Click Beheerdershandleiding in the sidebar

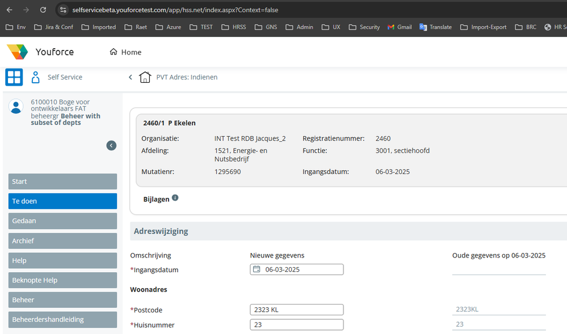tap(62, 319)
